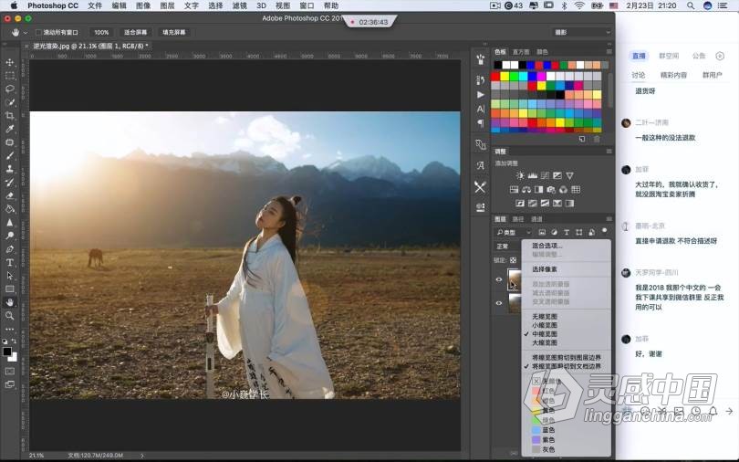Add a Photo Filter adjustment
The height and width of the screenshot is (462, 739).
pos(551,190)
